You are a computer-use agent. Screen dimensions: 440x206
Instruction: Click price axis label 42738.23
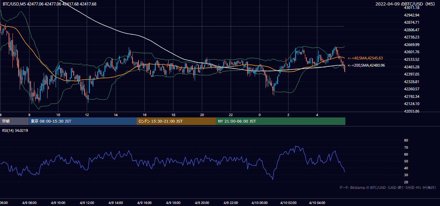[412, 37]
